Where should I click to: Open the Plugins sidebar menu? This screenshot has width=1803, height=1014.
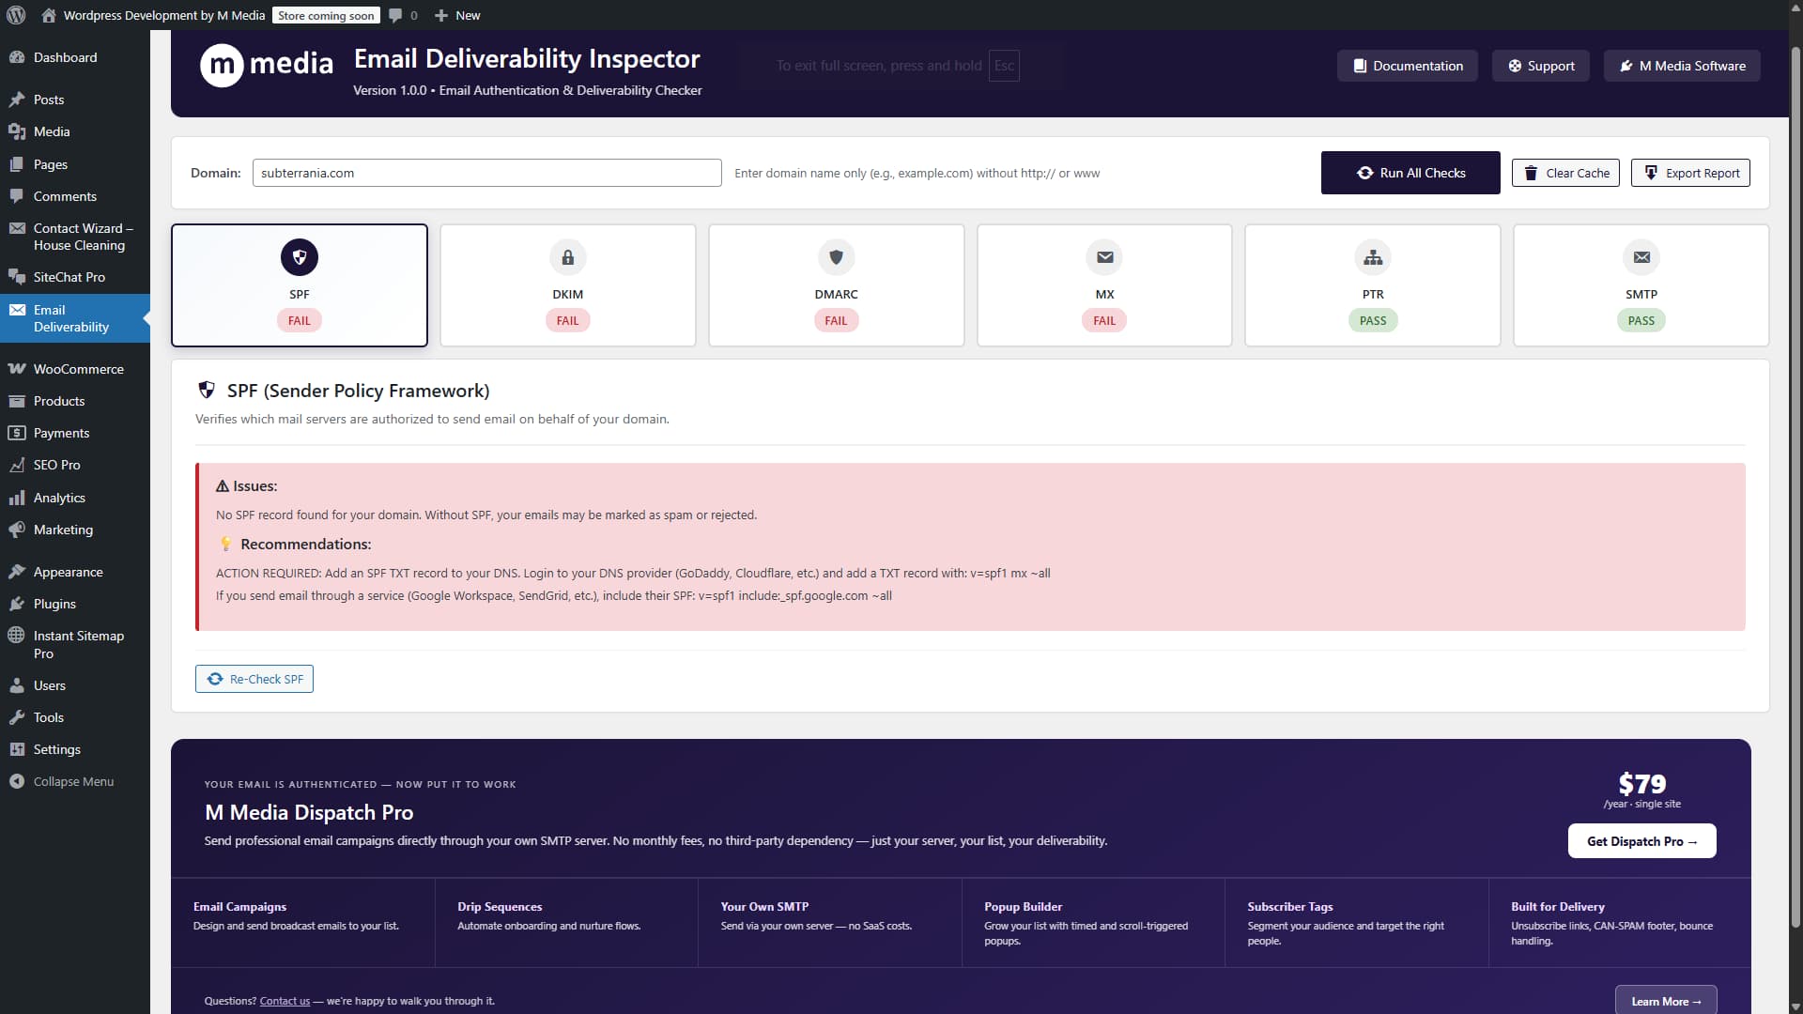click(54, 604)
